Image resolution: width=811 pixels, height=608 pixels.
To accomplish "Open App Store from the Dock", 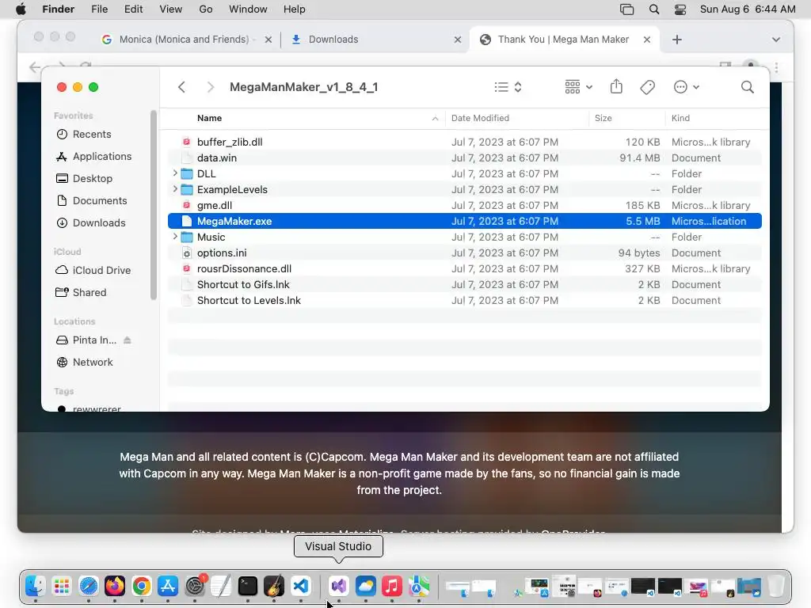I will pyautogui.click(x=168, y=586).
